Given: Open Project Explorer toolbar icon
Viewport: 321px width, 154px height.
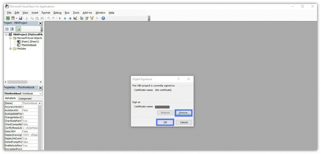Looking at the screenshot, I should pyautogui.click(x=81, y=18).
